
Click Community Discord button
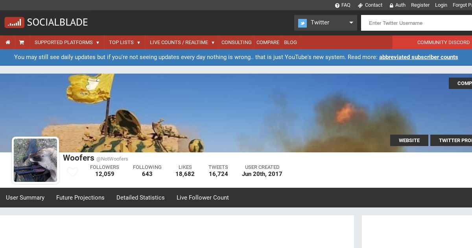(x=432, y=42)
